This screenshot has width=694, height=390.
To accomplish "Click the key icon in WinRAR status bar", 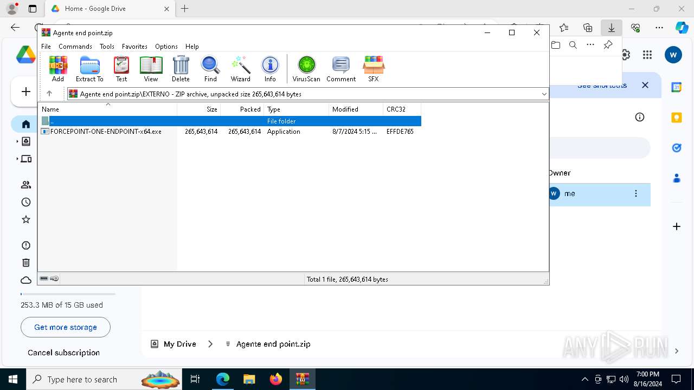I will (x=54, y=278).
